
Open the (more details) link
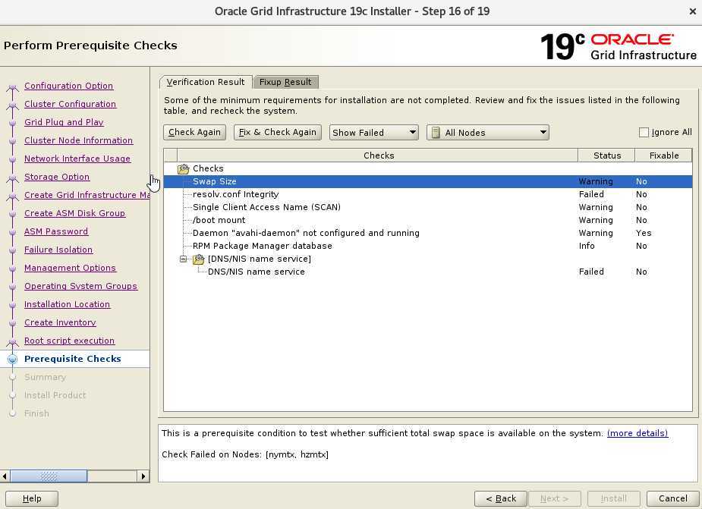(x=637, y=433)
